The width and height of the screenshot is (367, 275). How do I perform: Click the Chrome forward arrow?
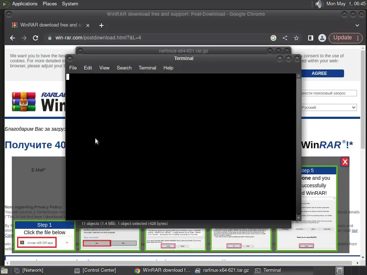(24, 38)
